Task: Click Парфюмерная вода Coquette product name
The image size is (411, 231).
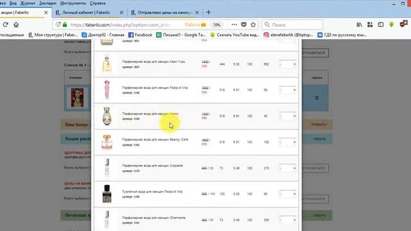Action: coord(152,166)
